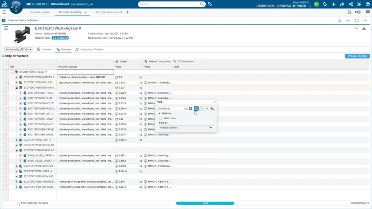Check the EXCITEPOWER-Jigsaw A row checkbox
Image resolution: width=372 pixels, height=209 pixels.
pos(5,72)
